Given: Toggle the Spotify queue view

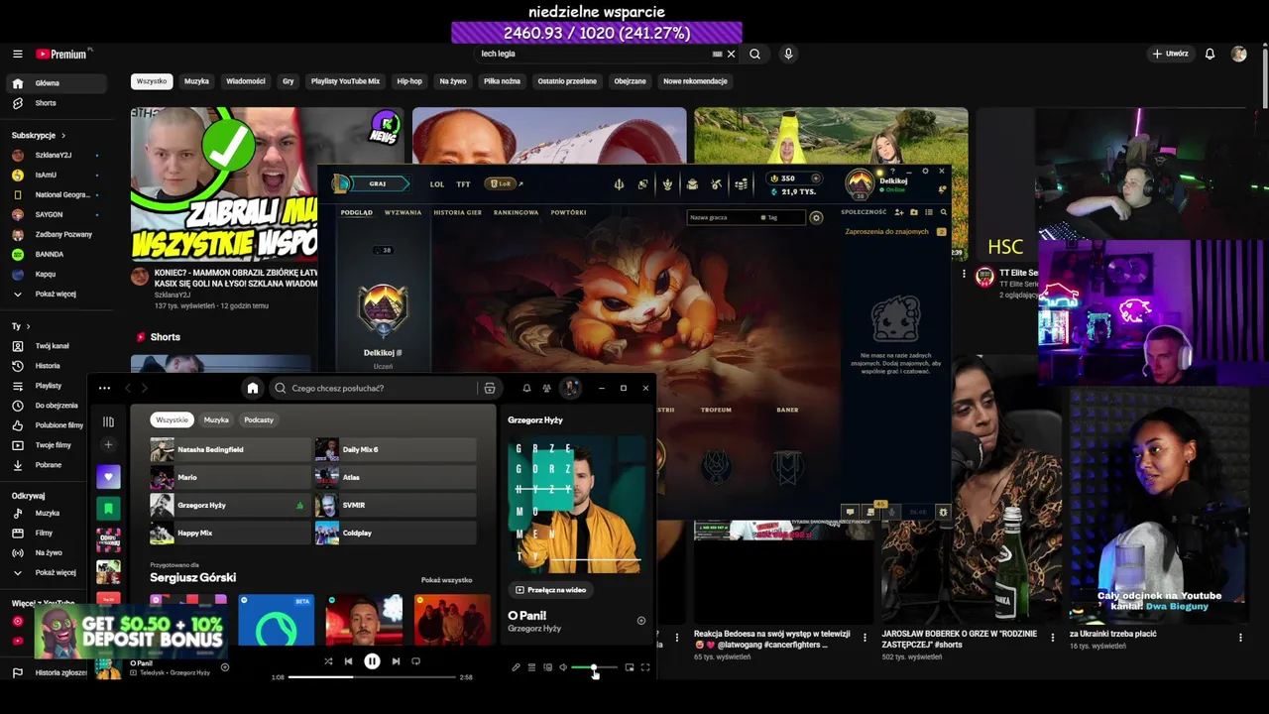Looking at the screenshot, I should pyautogui.click(x=531, y=667).
